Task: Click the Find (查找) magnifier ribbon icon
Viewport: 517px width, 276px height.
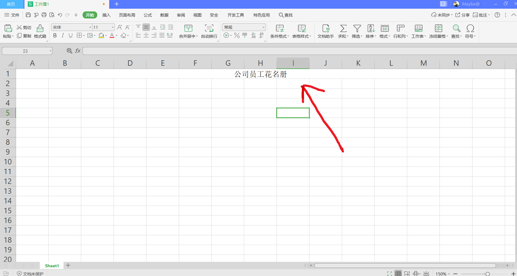Action: coord(456,28)
